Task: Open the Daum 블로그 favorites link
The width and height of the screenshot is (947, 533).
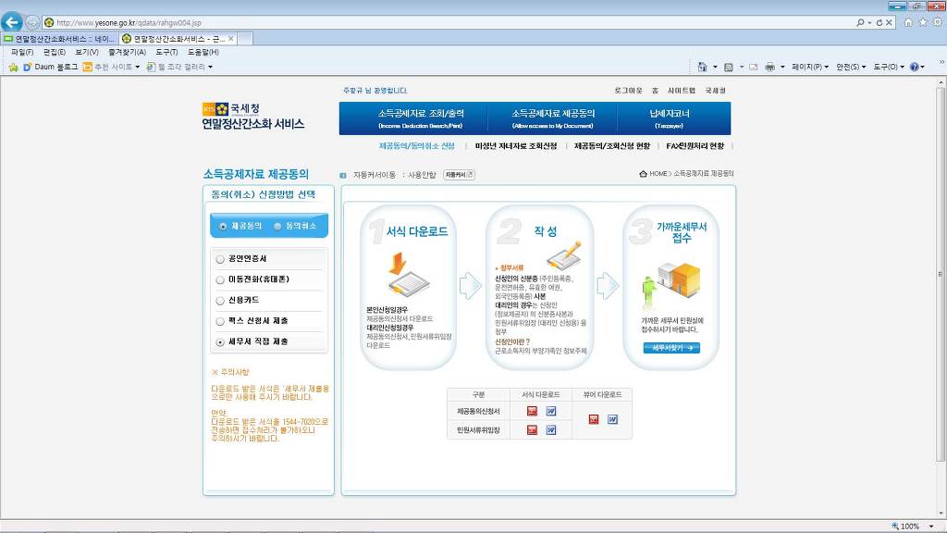Action: (x=50, y=67)
